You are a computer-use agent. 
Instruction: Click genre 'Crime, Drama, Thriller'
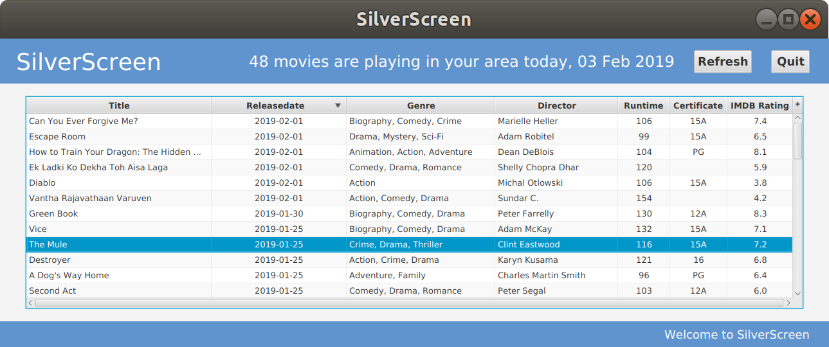(396, 244)
